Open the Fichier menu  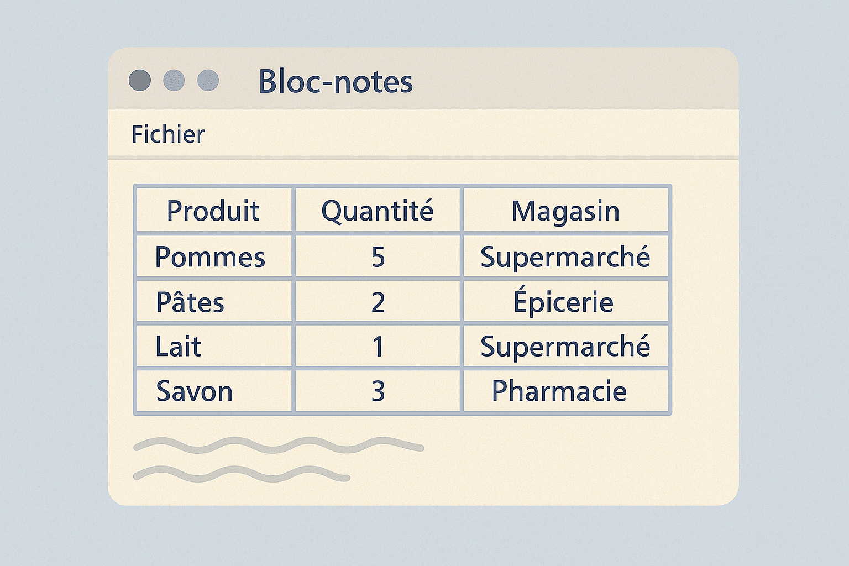point(168,134)
